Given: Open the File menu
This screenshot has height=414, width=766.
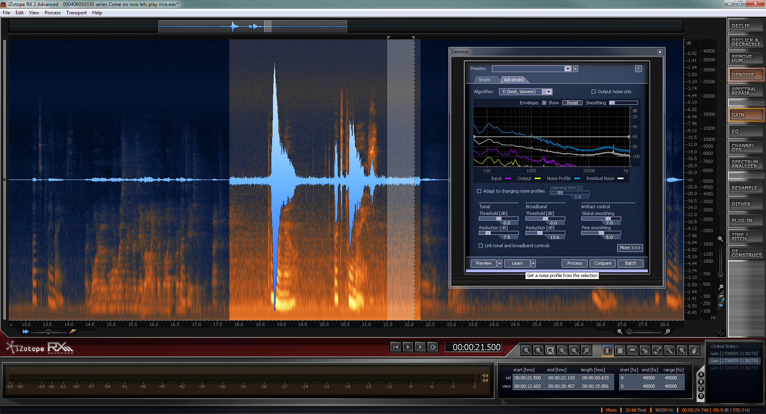Looking at the screenshot, I should coord(6,13).
